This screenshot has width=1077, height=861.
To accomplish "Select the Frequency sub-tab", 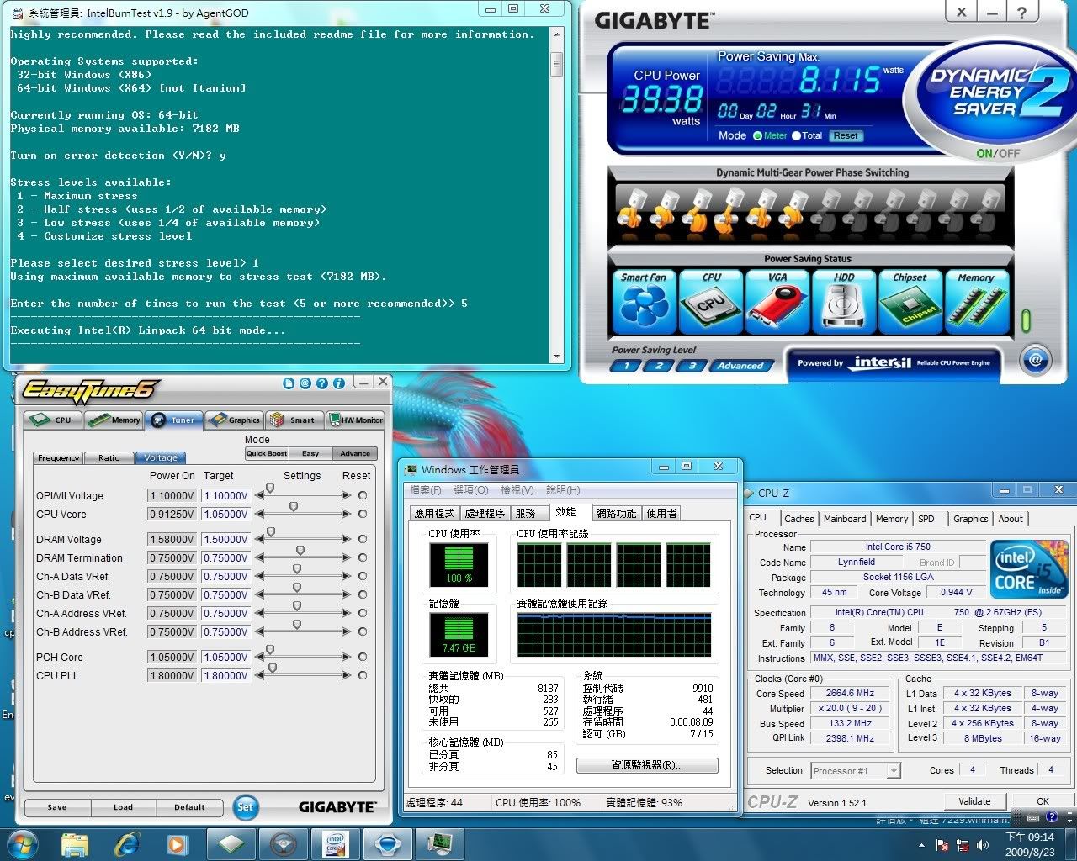I will (x=58, y=457).
